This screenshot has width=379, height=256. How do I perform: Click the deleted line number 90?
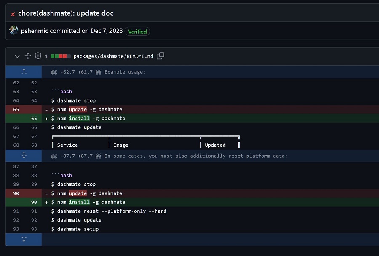[16, 193]
